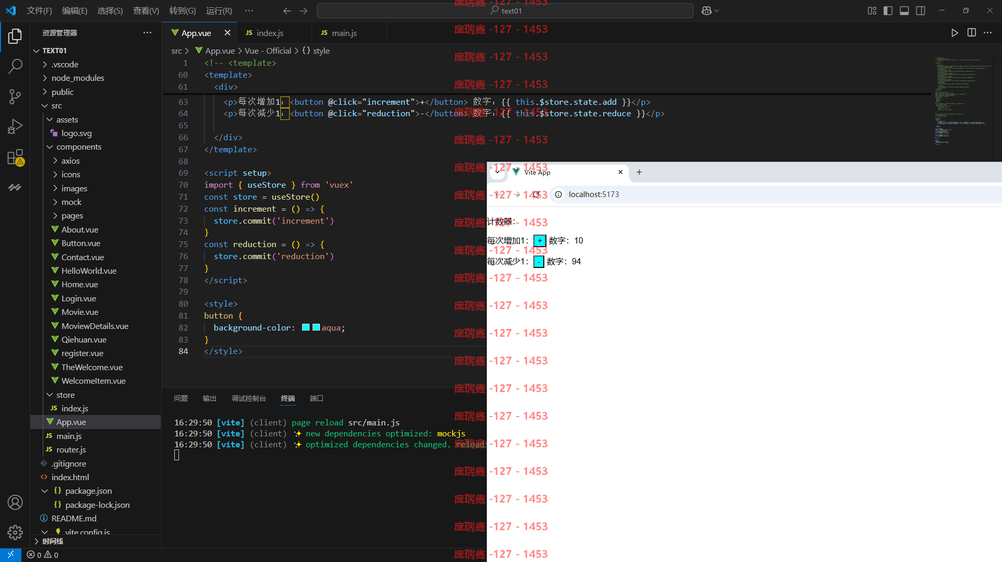Open Login.vue in the explorer
This screenshot has width=1002, height=562.
(78, 298)
